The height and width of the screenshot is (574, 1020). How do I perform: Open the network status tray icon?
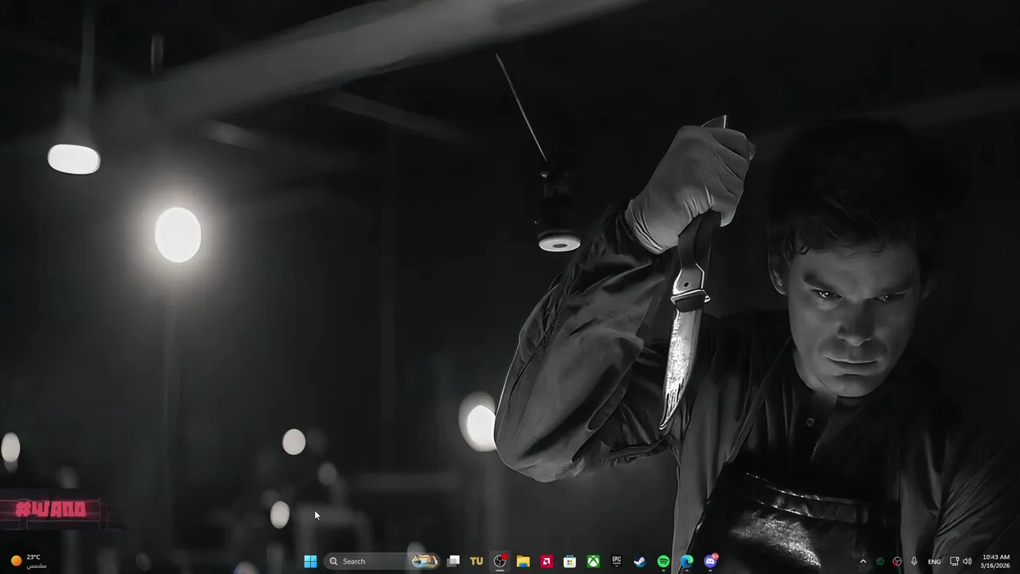955,561
